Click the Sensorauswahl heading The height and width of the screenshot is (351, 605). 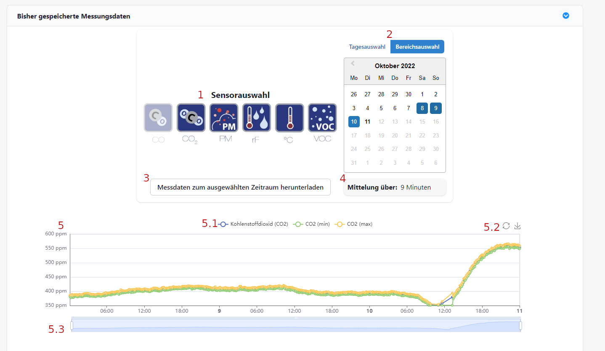[x=240, y=95]
